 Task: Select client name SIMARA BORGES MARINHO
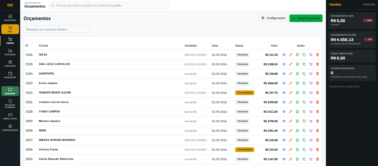(x=57, y=140)
